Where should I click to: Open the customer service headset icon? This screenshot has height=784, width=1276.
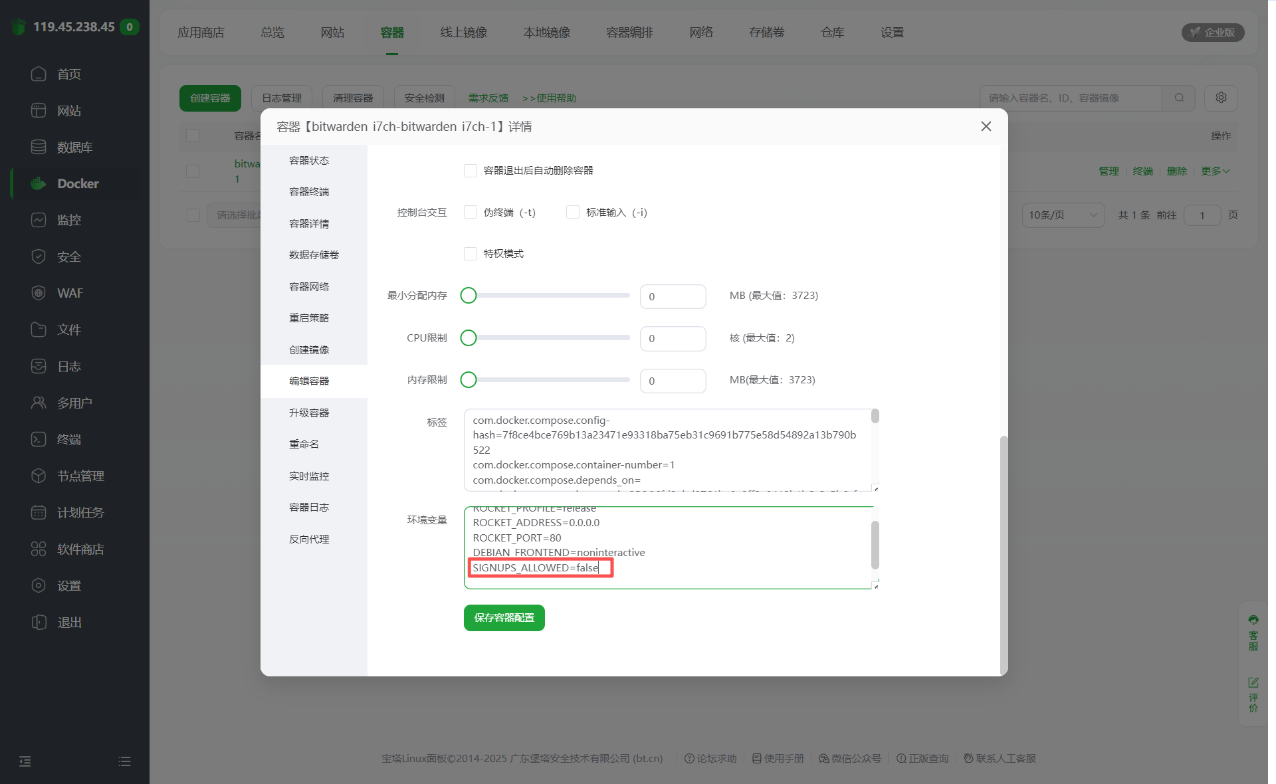click(x=1253, y=620)
